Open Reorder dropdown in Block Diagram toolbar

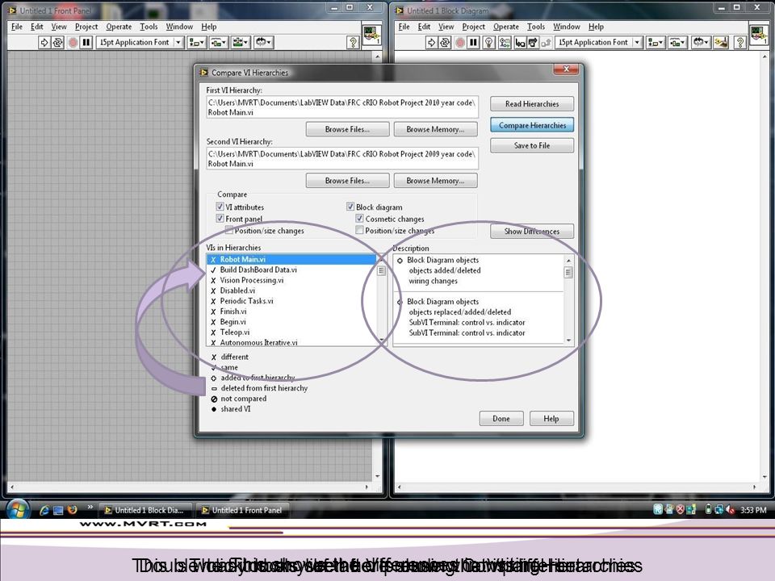[x=701, y=43]
